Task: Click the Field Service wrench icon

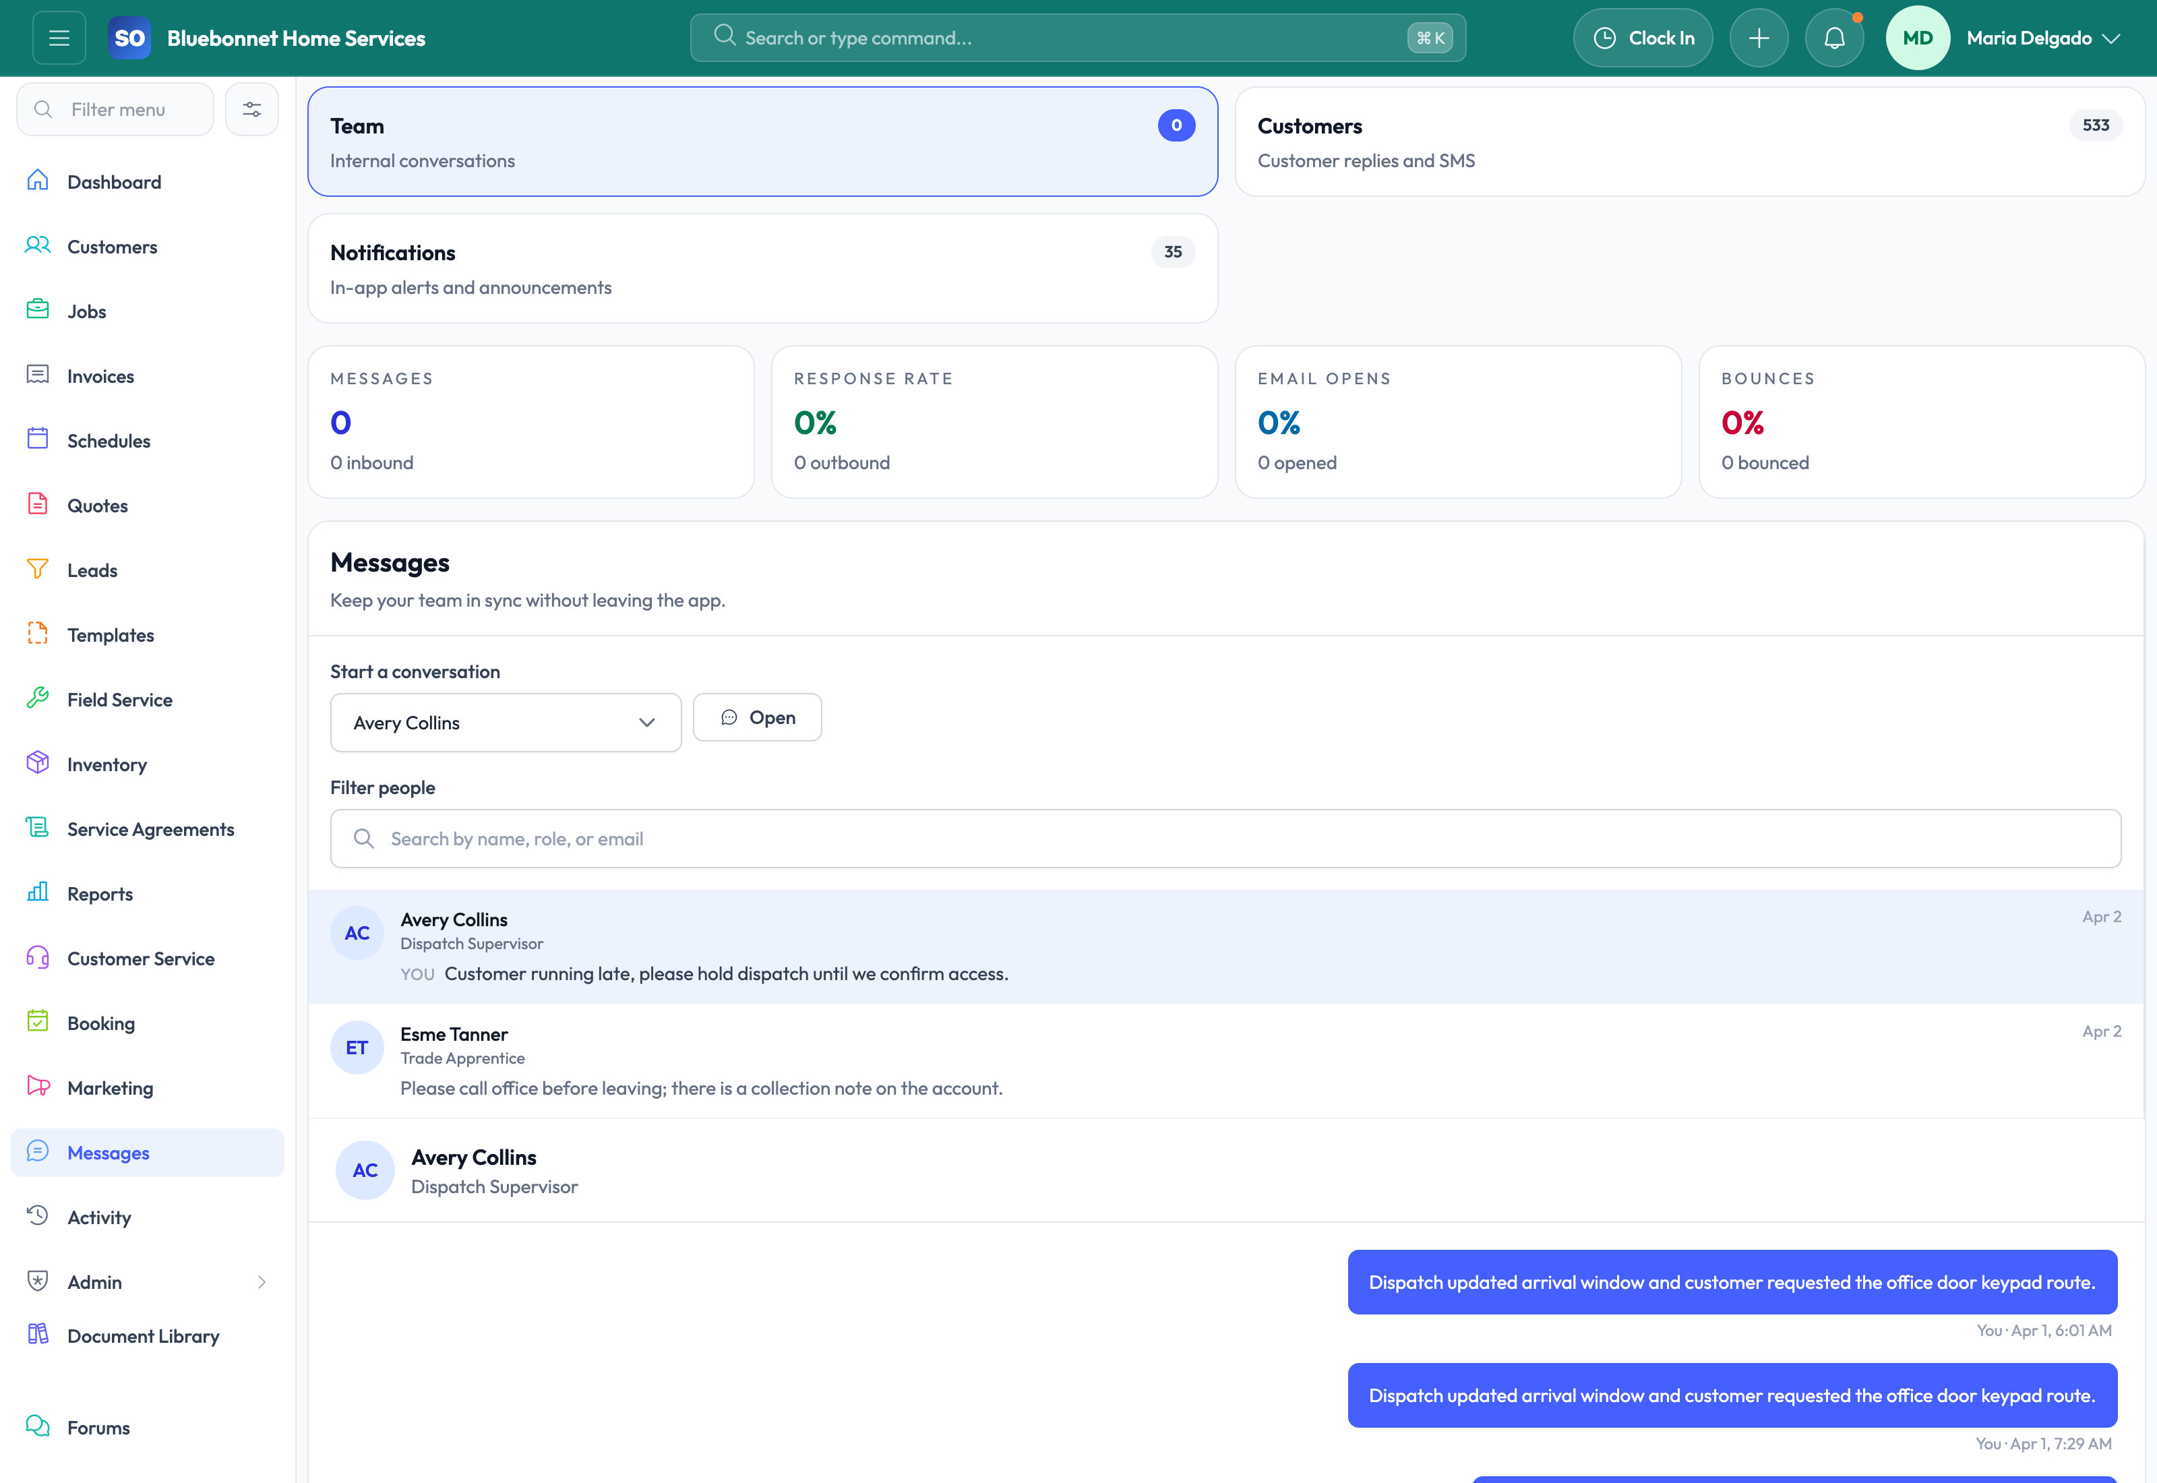Action: pyautogui.click(x=38, y=699)
